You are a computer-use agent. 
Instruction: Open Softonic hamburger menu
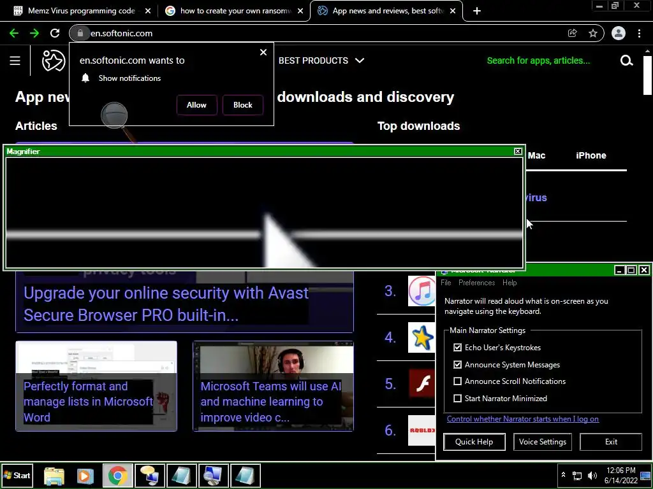(x=15, y=60)
